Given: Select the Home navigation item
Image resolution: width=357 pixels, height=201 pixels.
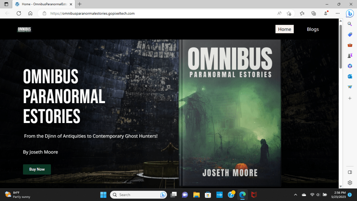Looking at the screenshot, I should (284, 29).
